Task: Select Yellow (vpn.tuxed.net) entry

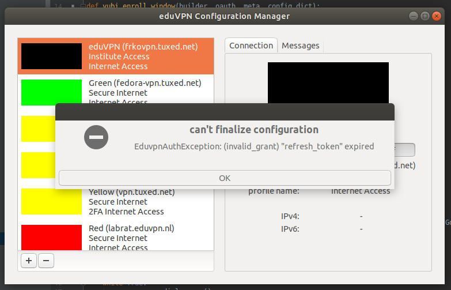Action: pos(116,202)
